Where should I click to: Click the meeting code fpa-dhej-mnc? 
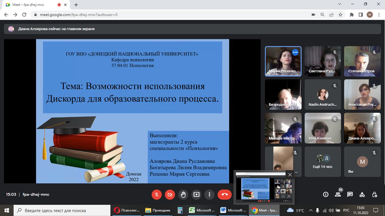click(36, 194)
